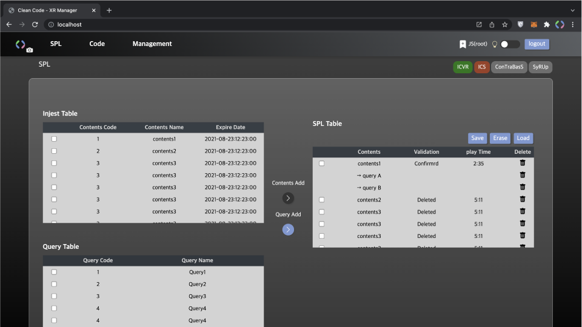Check the contents1 checkbox in Injest Table
The height and width of the screenshot is (327, 582).
point(54,139)
